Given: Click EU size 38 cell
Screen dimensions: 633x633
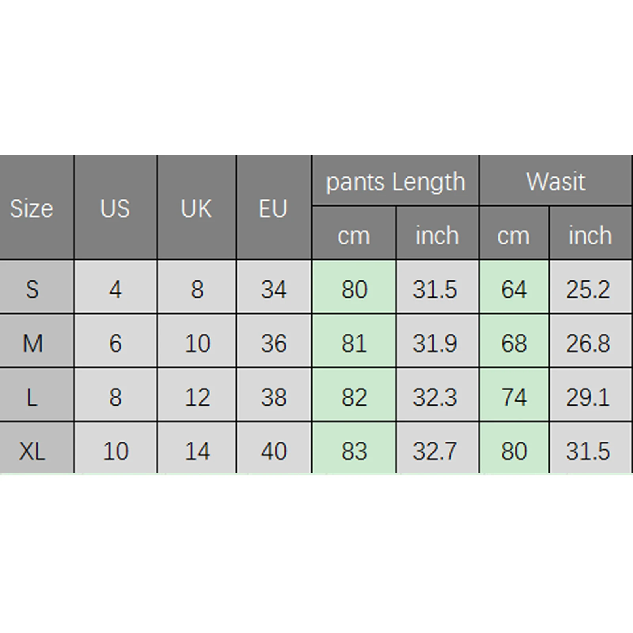Looking at the screenshot, I should pos(274,395).
